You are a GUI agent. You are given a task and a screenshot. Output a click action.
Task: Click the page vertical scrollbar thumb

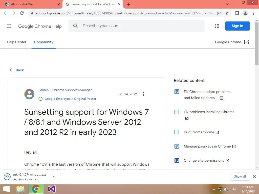(x=257, y=43)
